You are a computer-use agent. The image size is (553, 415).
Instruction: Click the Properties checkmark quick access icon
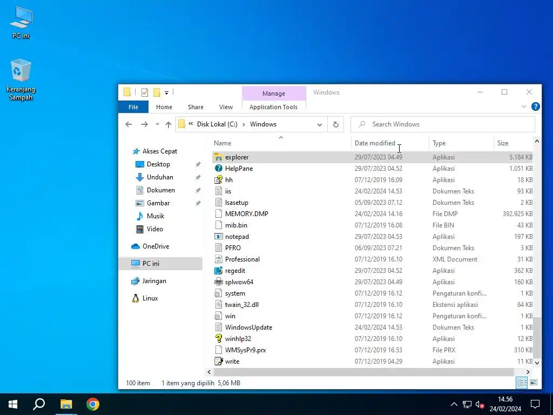coord(145,92)
